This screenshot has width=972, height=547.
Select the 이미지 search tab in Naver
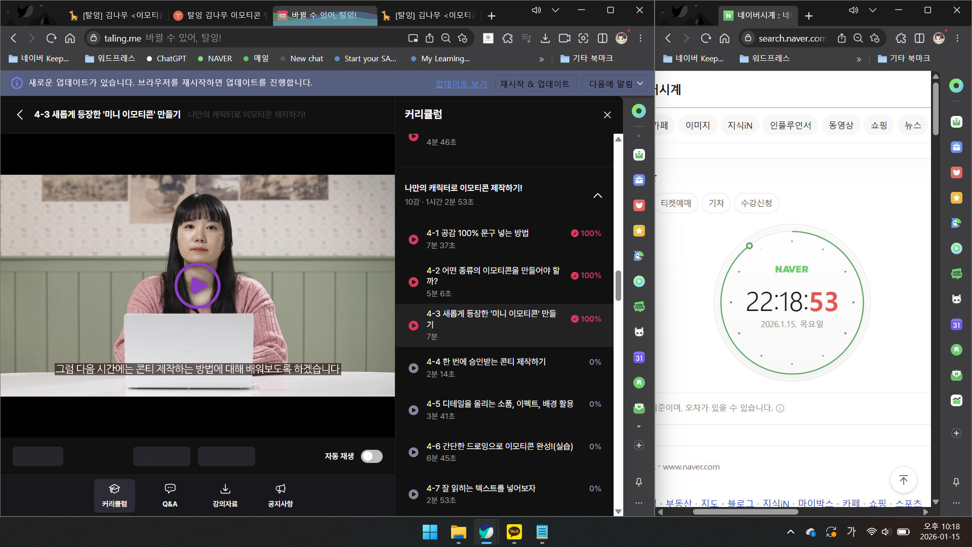point(698,125)
